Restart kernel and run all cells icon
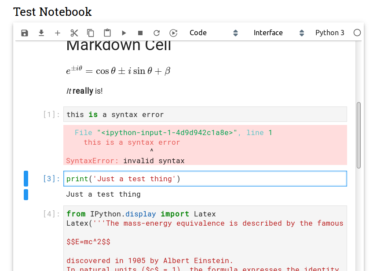377x271 pixels. point(173,33)
